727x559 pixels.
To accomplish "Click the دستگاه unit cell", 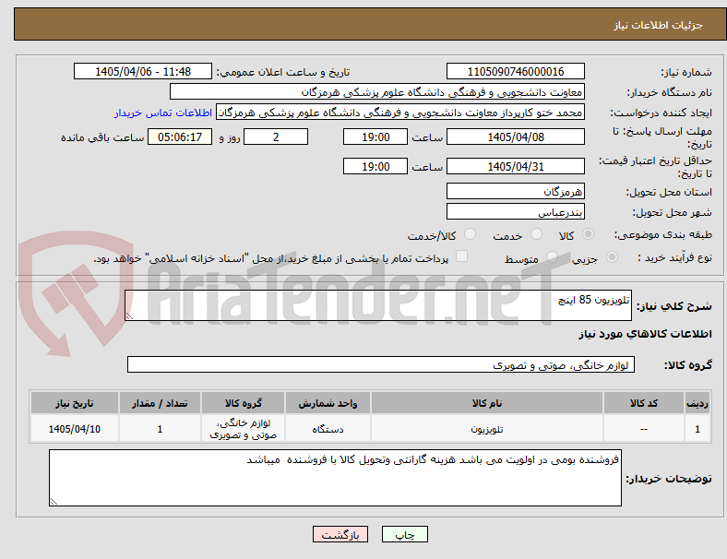I will pos(328,429).
